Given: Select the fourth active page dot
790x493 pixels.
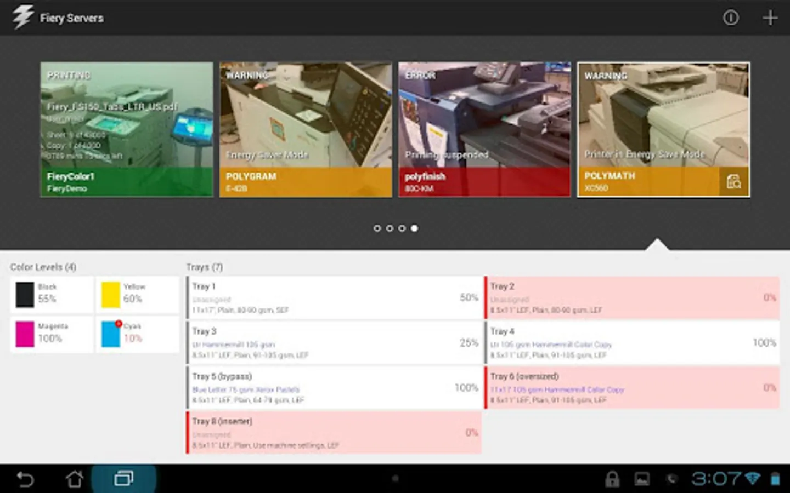Looking at the screenshot, I should (x=415, y=228).
